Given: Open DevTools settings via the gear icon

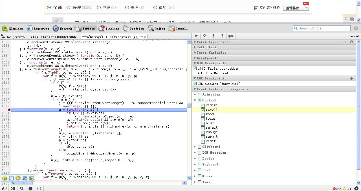Looking at the screenshot, I should pyautogui.click(x=356, y=188).
